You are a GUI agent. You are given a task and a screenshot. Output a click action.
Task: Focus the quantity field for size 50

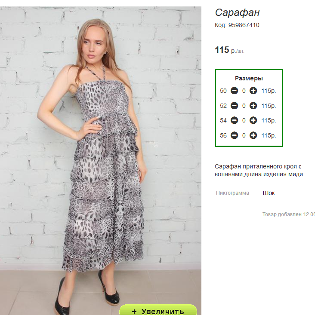pyautogui.click(x=244, y=91)
